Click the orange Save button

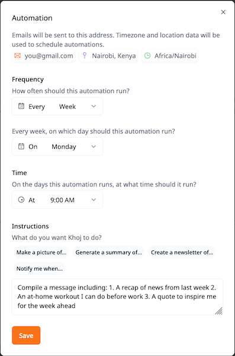coord(26,335)
